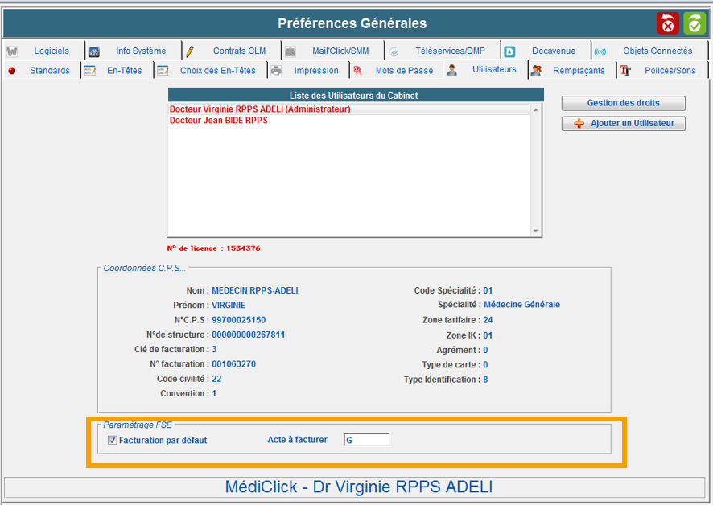Click the Acte à facturer input field

pos(367,440)
